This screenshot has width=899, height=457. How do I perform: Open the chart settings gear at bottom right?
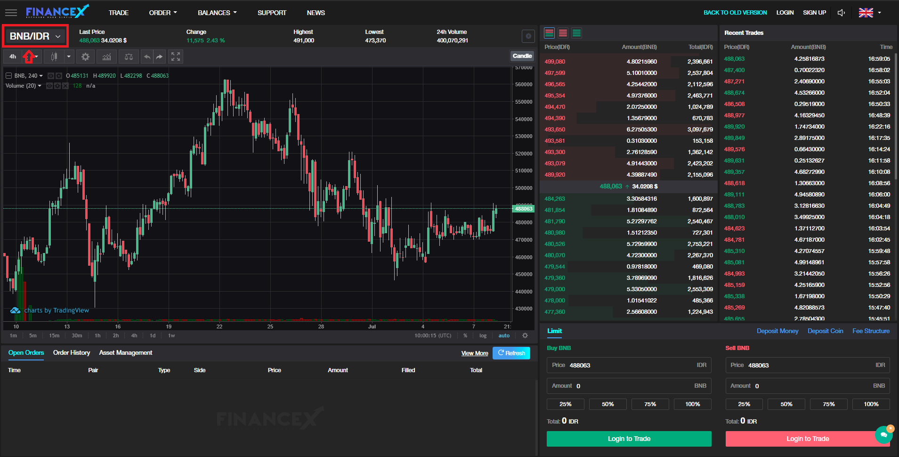pyautogui.click(x=525, y=335)
